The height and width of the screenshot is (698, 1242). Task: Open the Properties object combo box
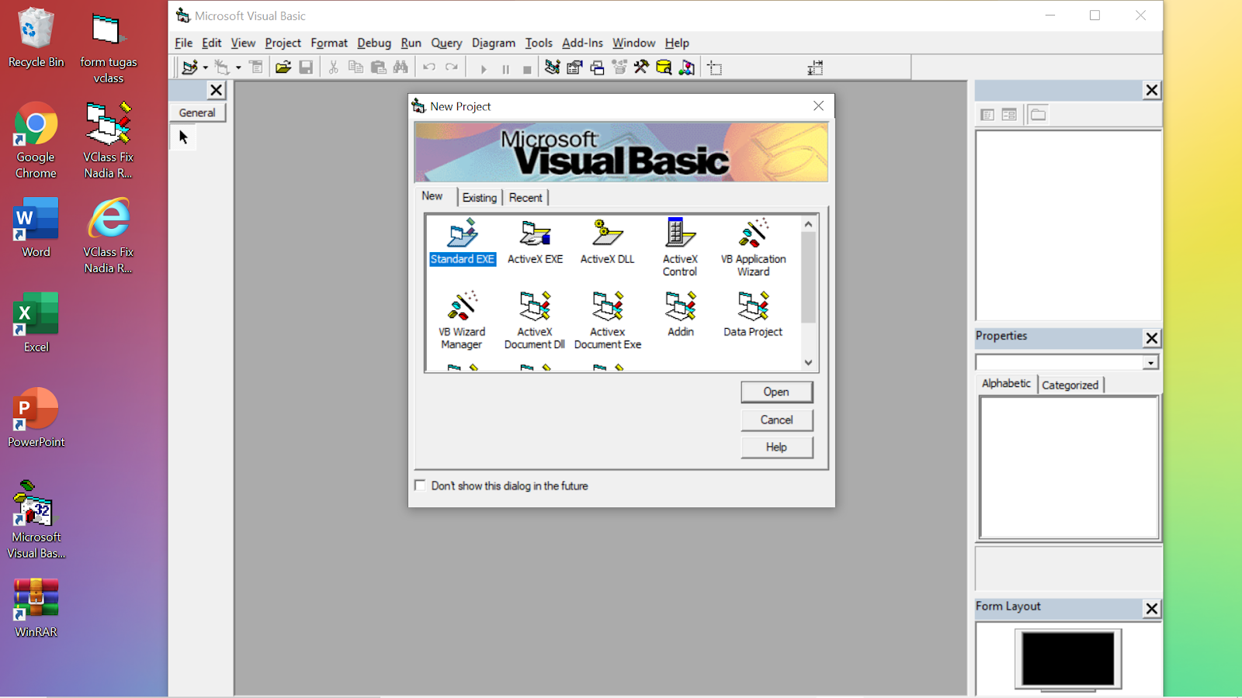(x=1150, y=361)
